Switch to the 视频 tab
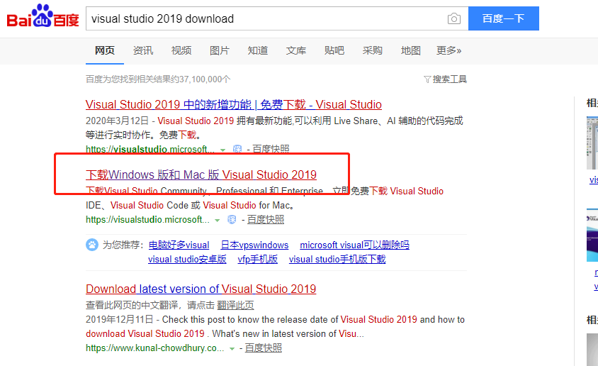 click(181, 50)
